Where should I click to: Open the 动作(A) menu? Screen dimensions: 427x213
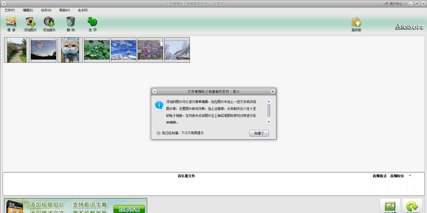click(x=46, y=10)
